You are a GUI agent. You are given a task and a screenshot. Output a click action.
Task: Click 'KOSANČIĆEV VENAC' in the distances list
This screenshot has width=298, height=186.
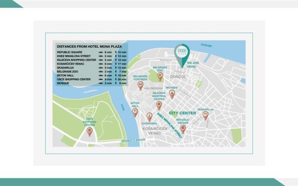click(x=70, y=64)
